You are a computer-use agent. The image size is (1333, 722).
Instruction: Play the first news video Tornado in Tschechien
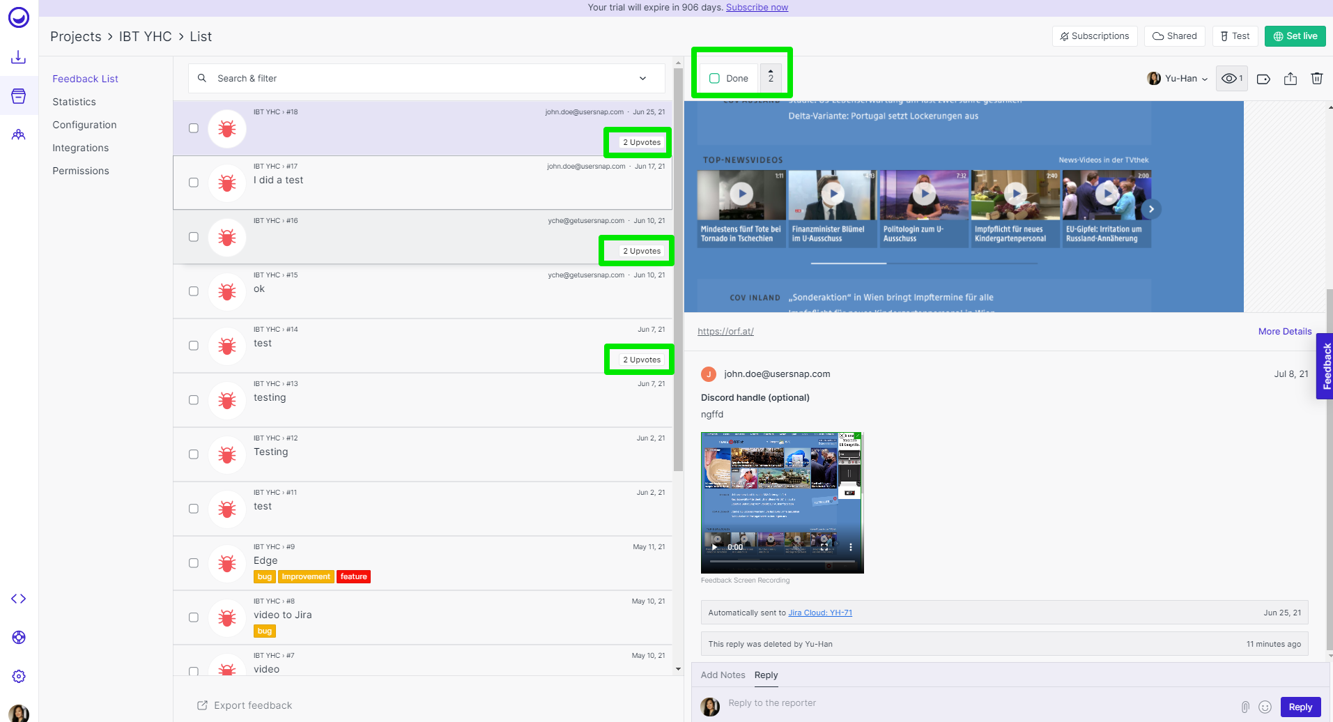coord(741,194)
